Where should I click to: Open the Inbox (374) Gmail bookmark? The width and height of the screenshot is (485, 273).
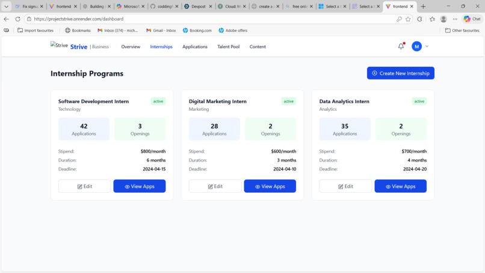pyautogui.click(x=117, y=30)
